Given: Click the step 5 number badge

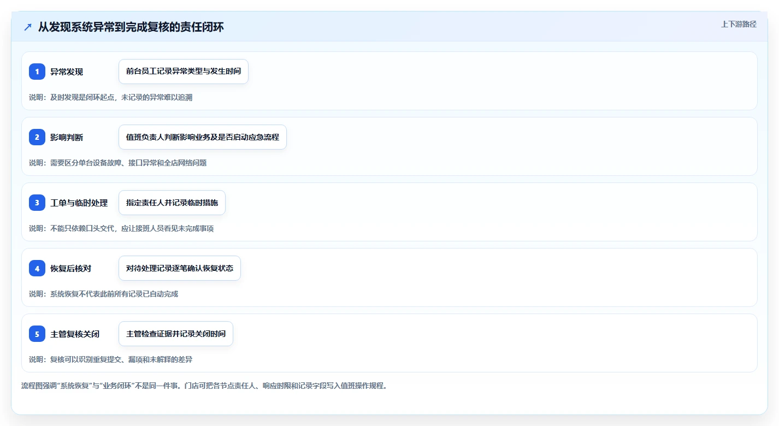Looking at the screenshot, I should (x=37, y=334).
